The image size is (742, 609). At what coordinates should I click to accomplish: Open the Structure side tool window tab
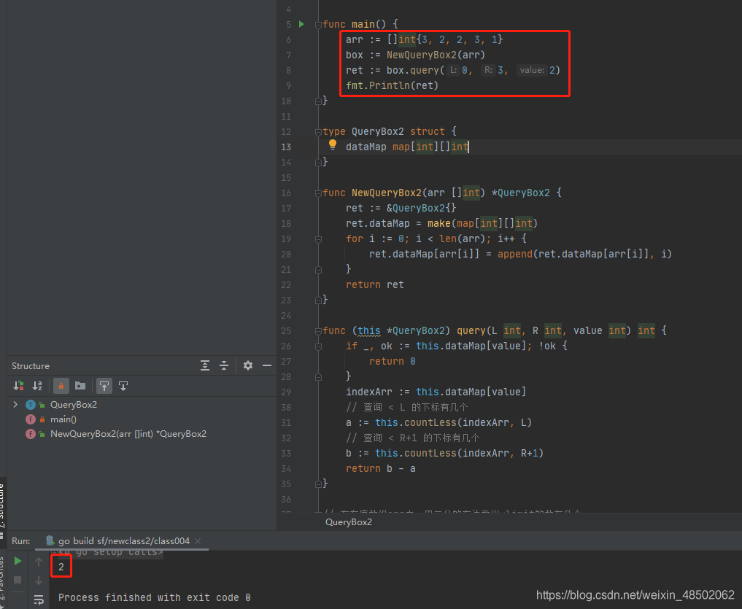[x=2, y=510]
